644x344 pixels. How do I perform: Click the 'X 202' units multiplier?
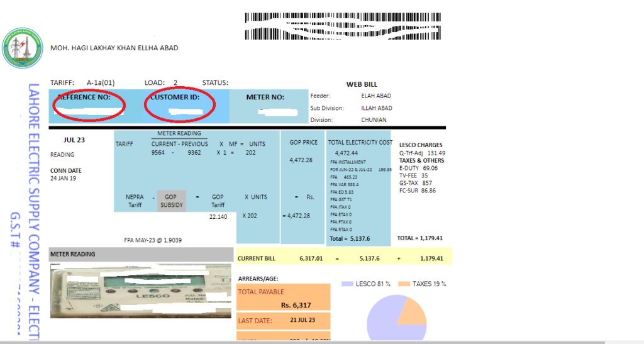coord(250,216)
